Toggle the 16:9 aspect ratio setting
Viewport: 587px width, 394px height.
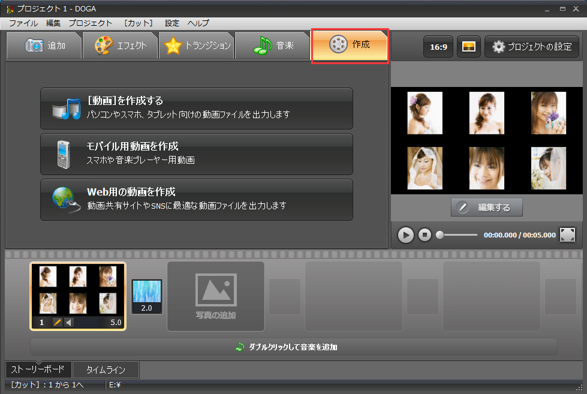pyautogui.click(x=438, y=46)
